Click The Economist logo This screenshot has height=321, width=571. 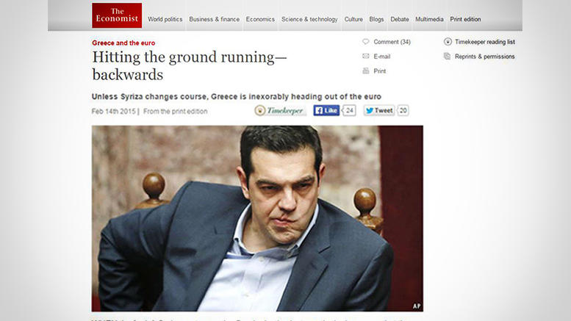pyautogui.click(x=117, y=15)
